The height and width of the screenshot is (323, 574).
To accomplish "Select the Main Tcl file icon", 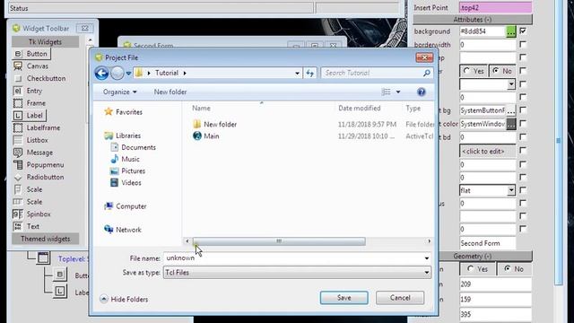I will pos(197,135).
